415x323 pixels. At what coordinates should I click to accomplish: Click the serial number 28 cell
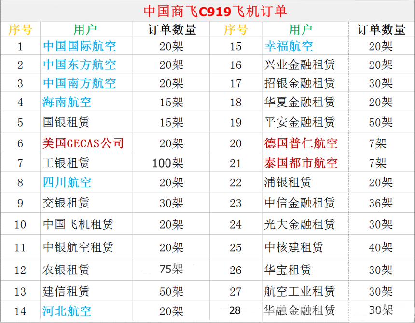(x=235, y=310)
